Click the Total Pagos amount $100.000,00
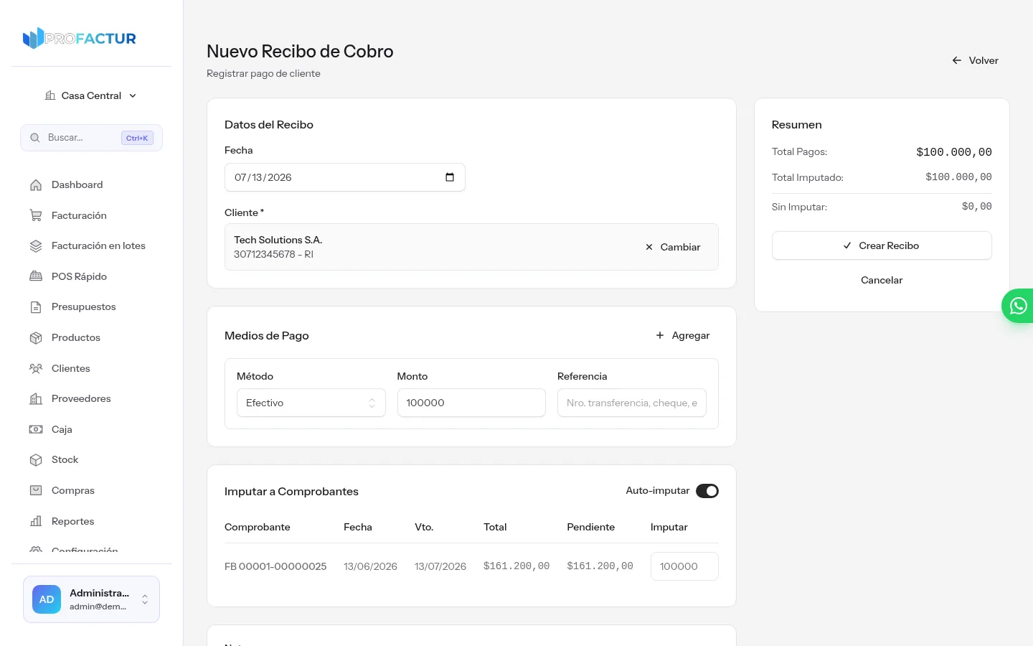The height and width of the screenshot is (646, 1033). [954, 152]
